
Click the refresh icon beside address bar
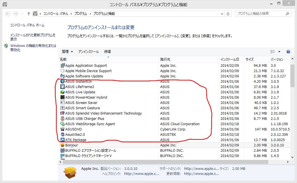(x=228, y=14)
